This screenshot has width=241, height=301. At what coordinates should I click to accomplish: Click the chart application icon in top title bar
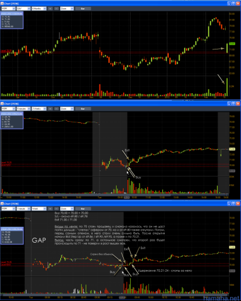tap(3, 4)
